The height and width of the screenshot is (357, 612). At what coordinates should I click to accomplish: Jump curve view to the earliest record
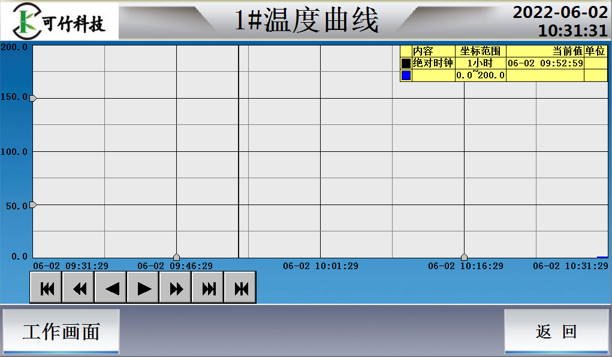click(x=46, y=287)
